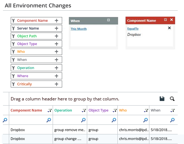Image resolution: width=184 pixels, height=144 pixels.
Task: Select 'group remove me..' operation cell
Action: pyautogui.click(x=70, y=130)
